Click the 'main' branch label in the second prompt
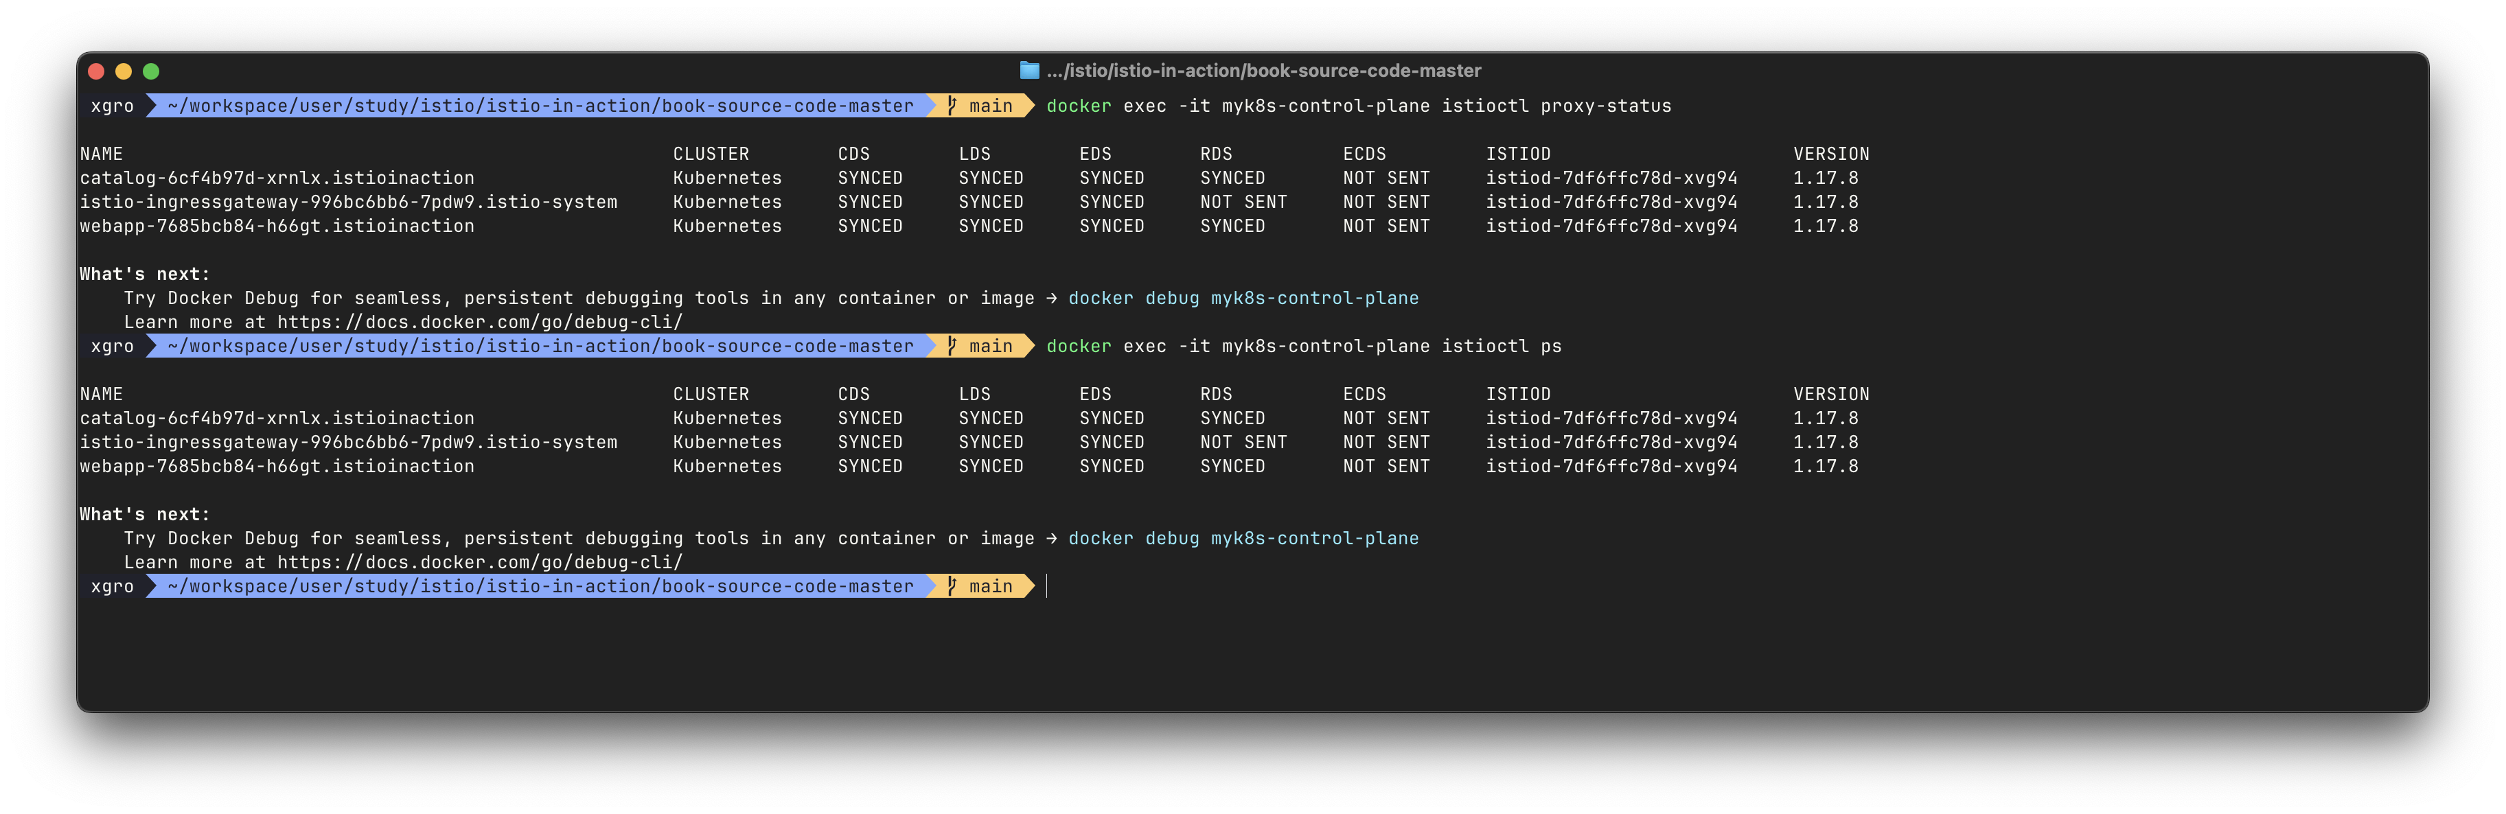Viewport: 2506px width, 814px height. click(990, 346)
